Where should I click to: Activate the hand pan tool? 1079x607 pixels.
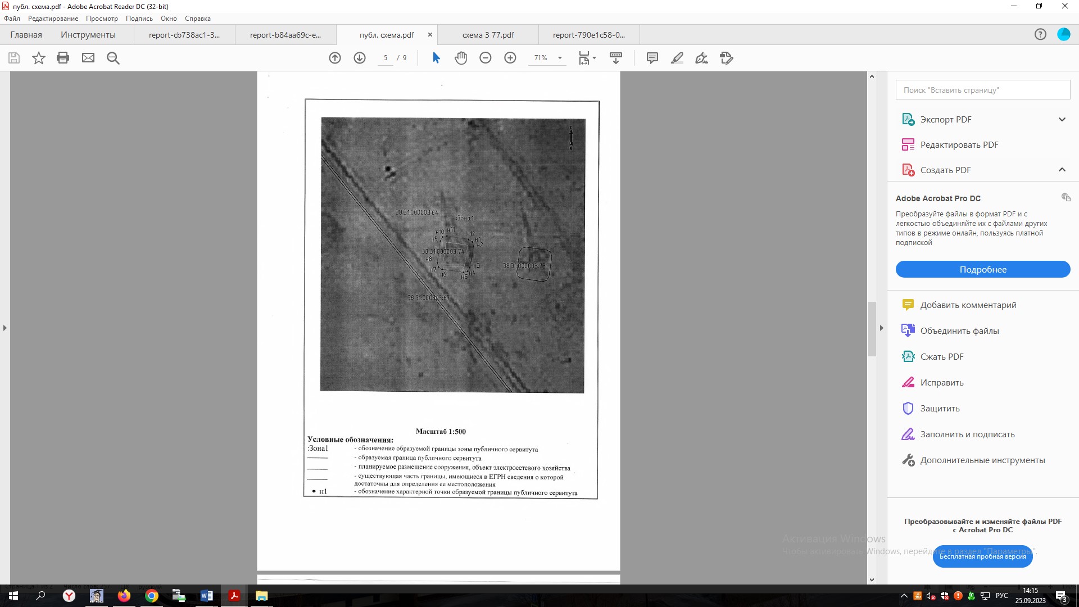461,58
